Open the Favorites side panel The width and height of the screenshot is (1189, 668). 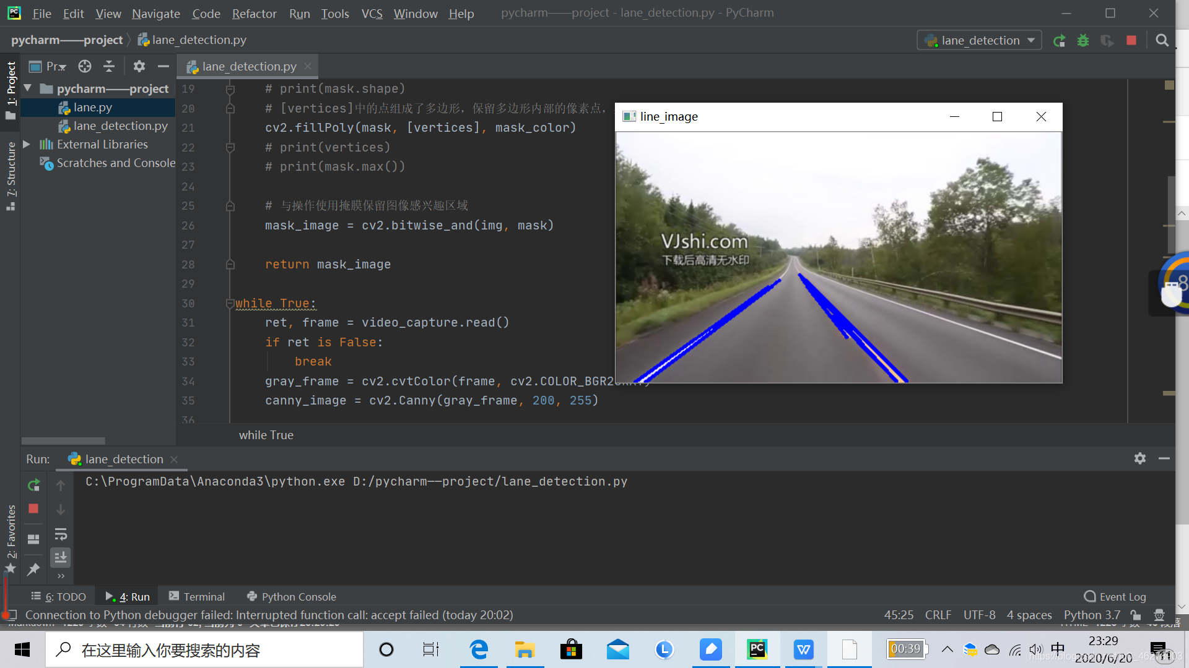(11, 539)
